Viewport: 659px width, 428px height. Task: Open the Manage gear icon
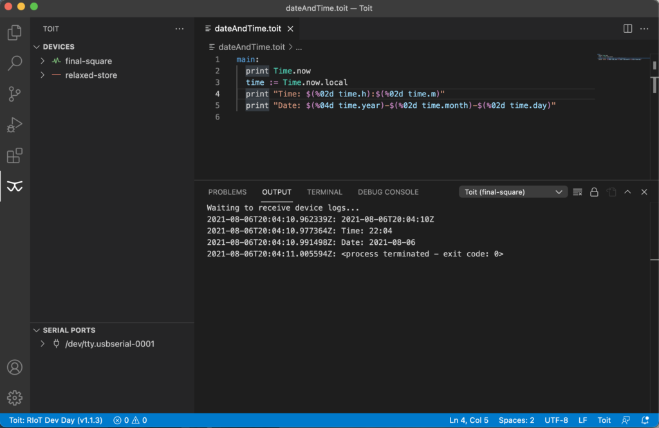click(15, 398)
